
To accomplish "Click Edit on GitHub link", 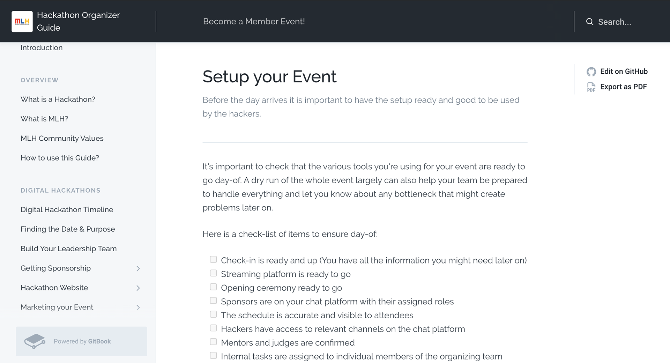I will pos(624,71).
